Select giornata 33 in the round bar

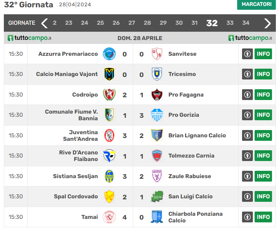230,23
